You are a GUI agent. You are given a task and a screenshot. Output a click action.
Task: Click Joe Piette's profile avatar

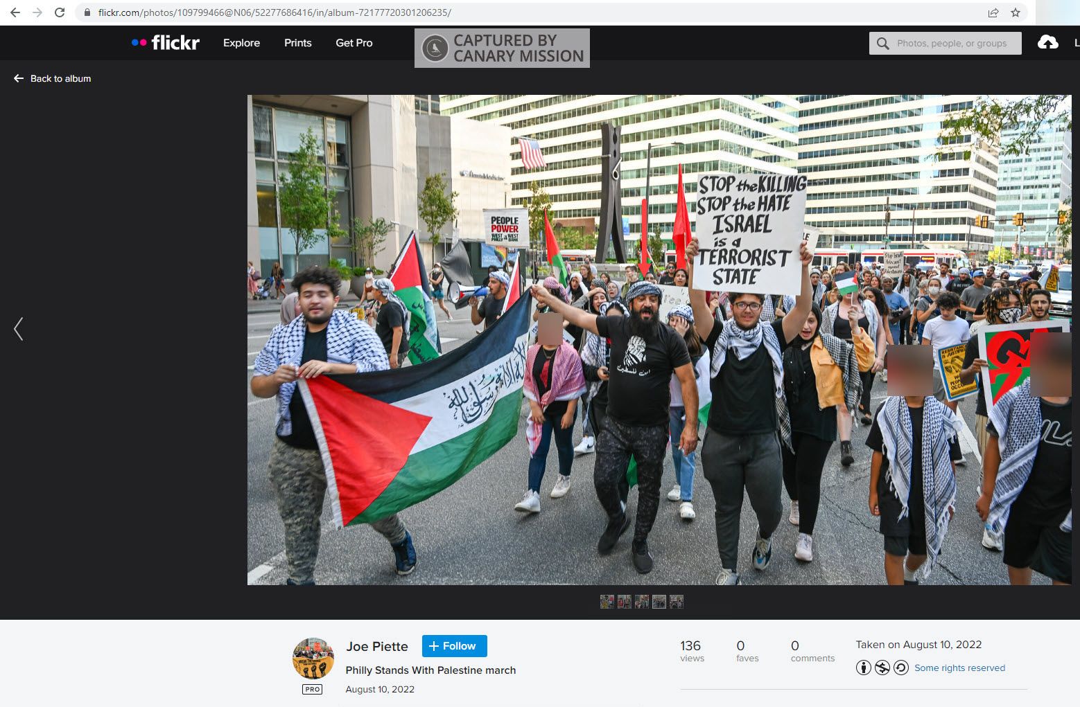point(313,659)
